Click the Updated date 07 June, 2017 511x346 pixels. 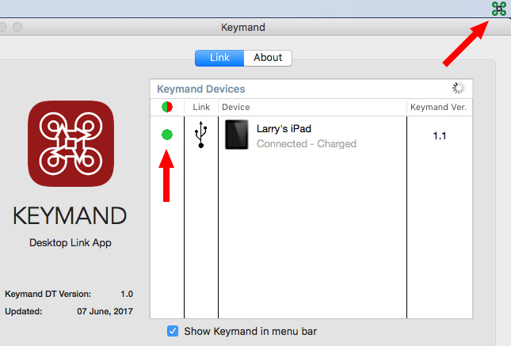point(105,311)
